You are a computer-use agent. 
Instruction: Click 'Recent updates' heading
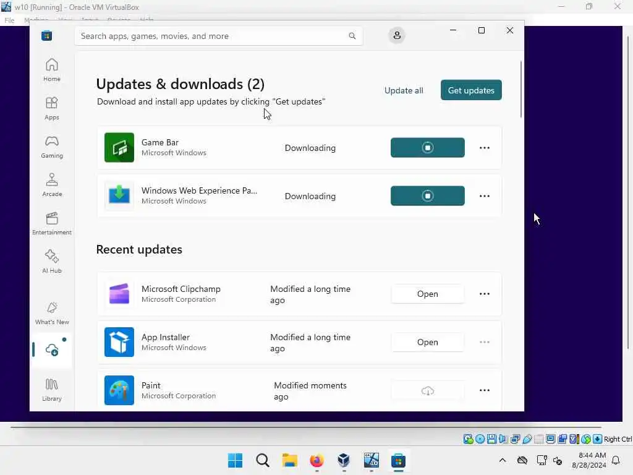tap(139, 250)
